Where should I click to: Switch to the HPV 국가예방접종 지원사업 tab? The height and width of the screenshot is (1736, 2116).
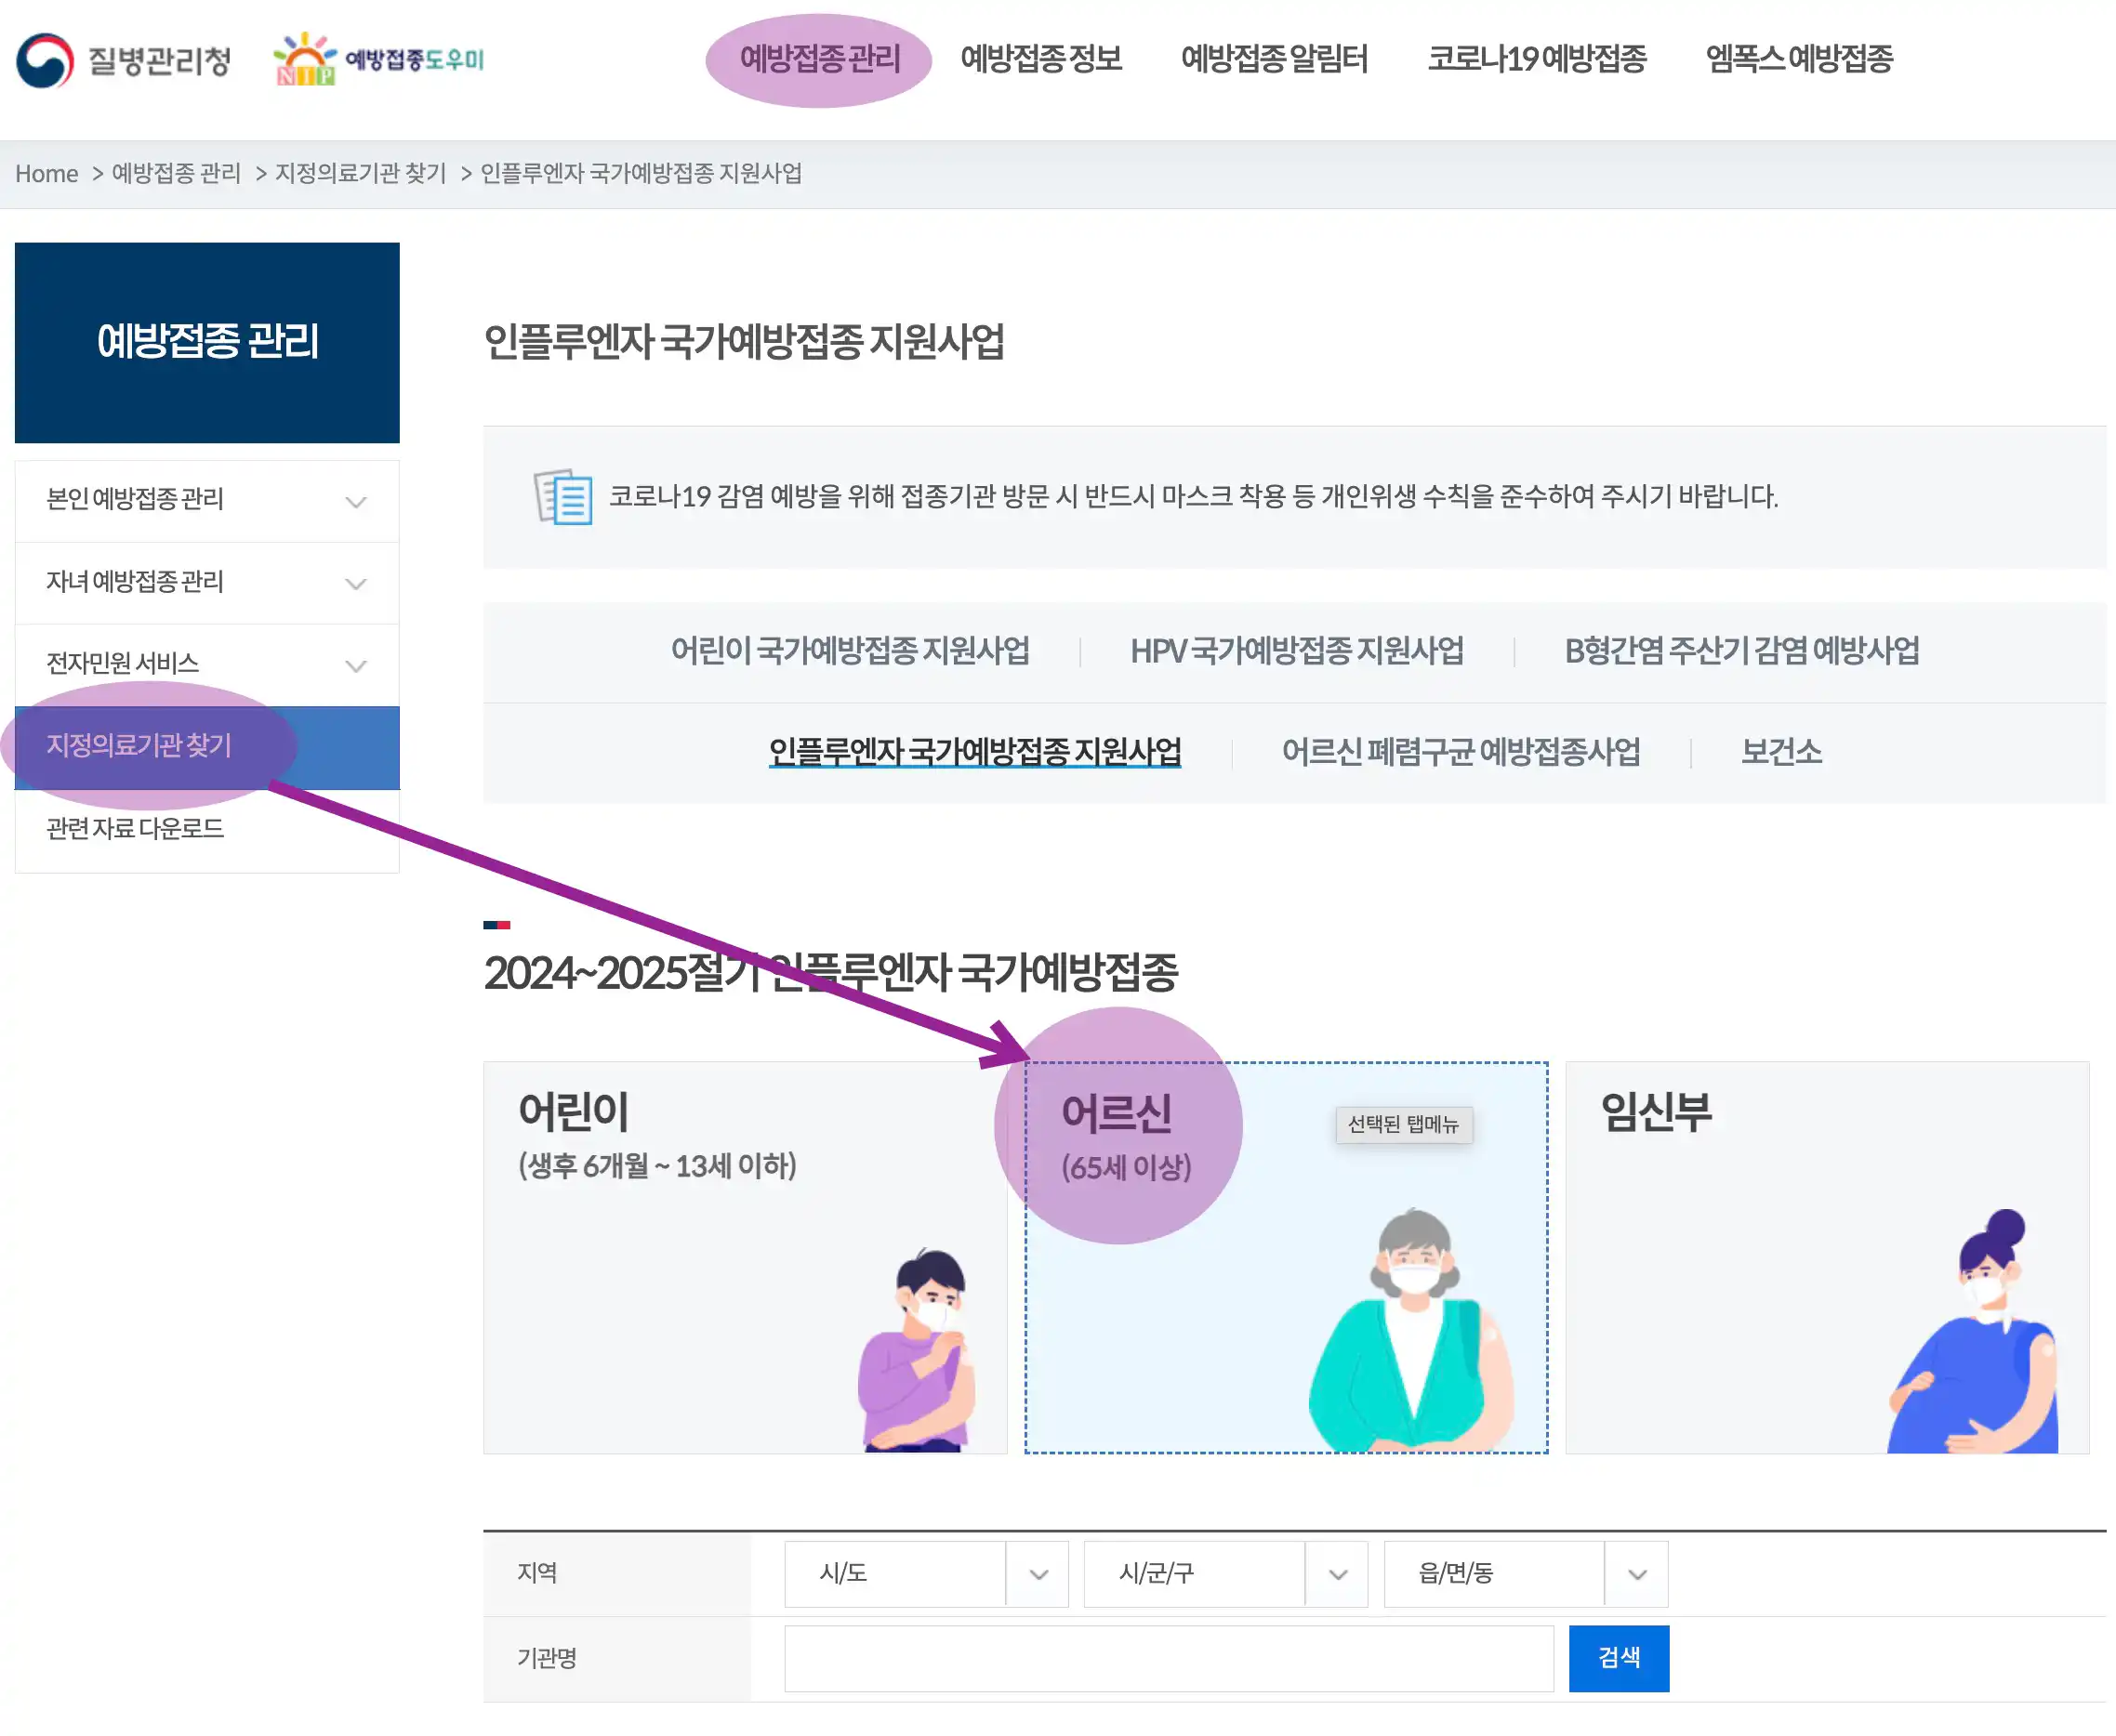pos(1297,651)
